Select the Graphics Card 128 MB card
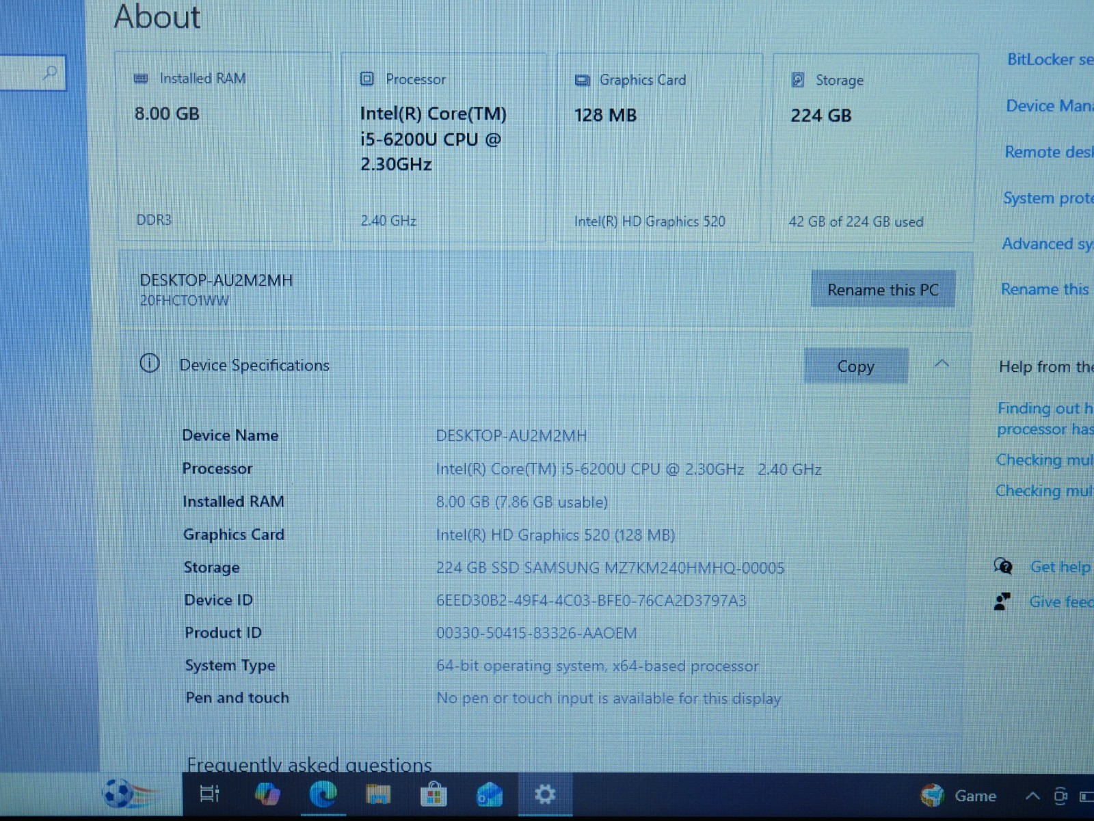This screenshot has height=821, width=1094. pos(659,148)
